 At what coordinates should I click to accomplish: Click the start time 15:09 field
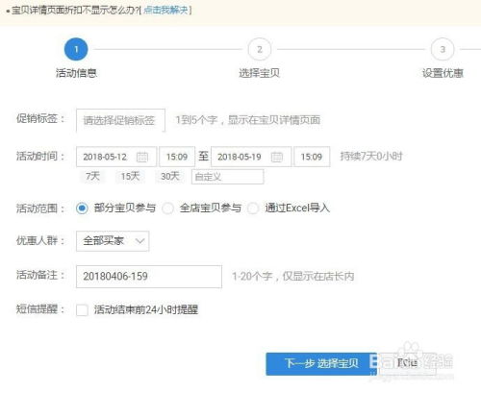[x=177, y=157]
